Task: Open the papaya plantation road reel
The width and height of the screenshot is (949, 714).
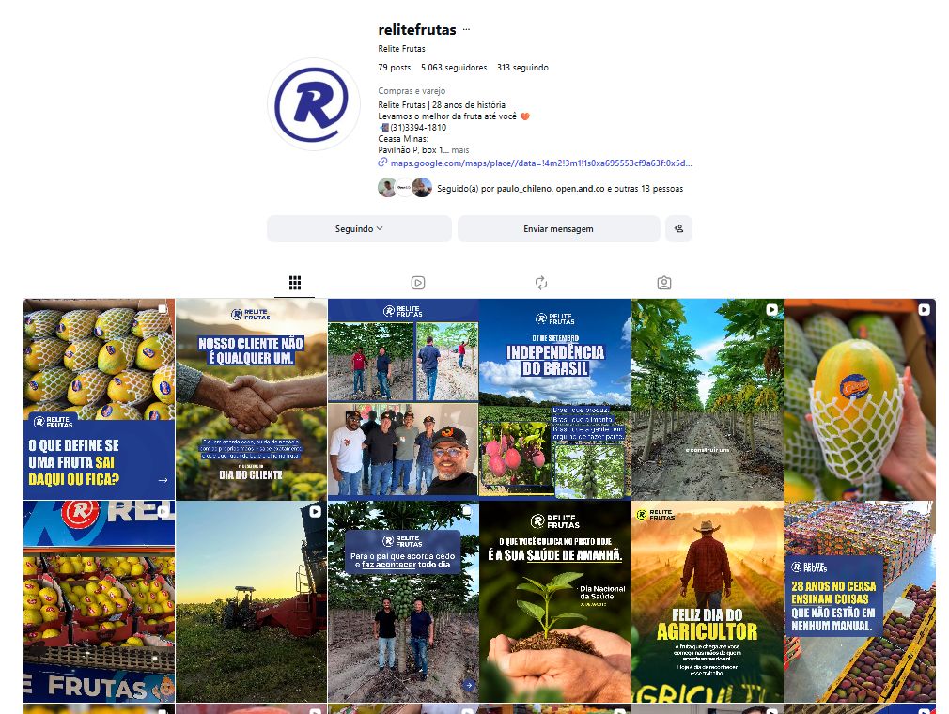Action: coord(708,399)
